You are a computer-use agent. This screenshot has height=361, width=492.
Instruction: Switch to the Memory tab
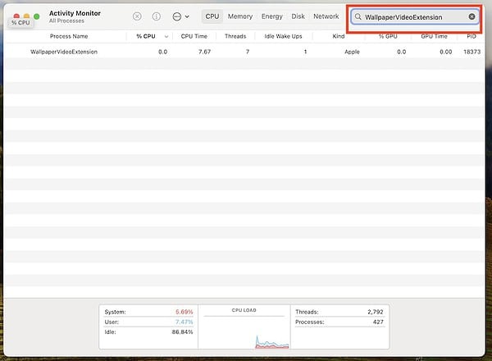(240, 16)
